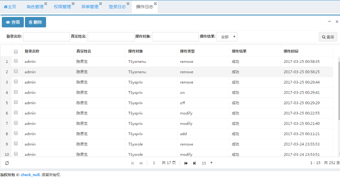Switch to the 登录日志 tab
The height and width of the screenshot is (178, 340).
[x=117, y=7]
